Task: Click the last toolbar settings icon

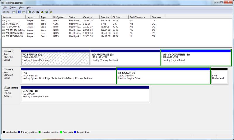Action: [x=51, y=12]
